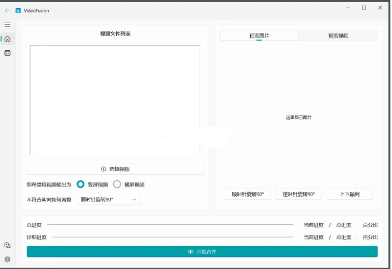Select the 竖屏视频 radio option
The width and height of the screenshot is (392, 269).
tap(81, 184)
